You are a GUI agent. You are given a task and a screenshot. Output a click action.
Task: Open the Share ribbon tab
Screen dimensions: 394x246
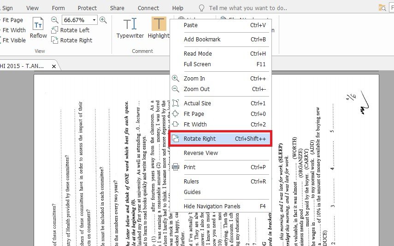click(x=117, y=8)
